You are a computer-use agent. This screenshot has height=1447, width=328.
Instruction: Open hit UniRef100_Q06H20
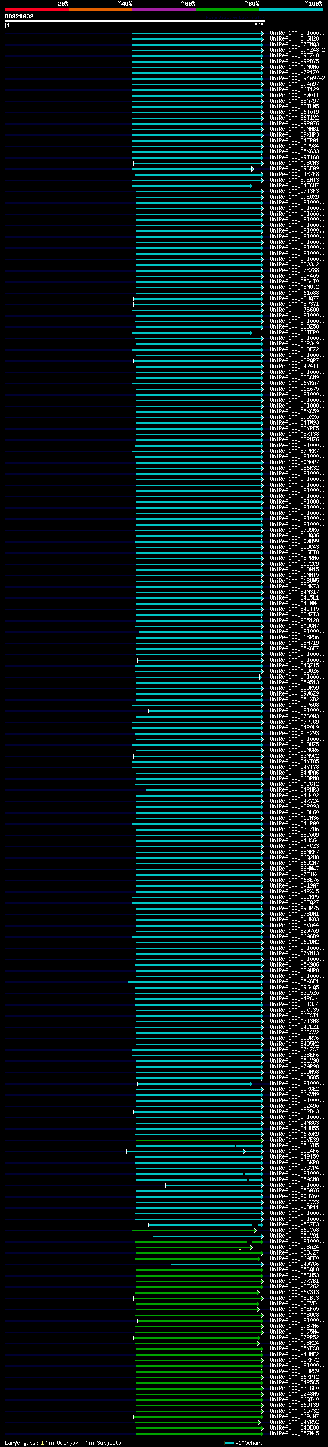(x=294, y=39)
